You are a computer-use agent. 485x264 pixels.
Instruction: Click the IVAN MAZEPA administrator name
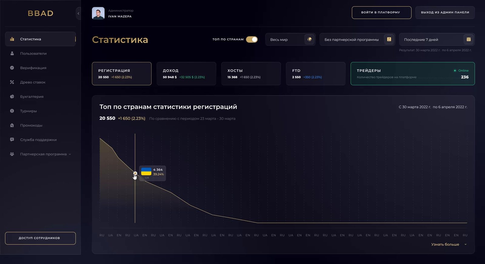(x=120, y=16)
